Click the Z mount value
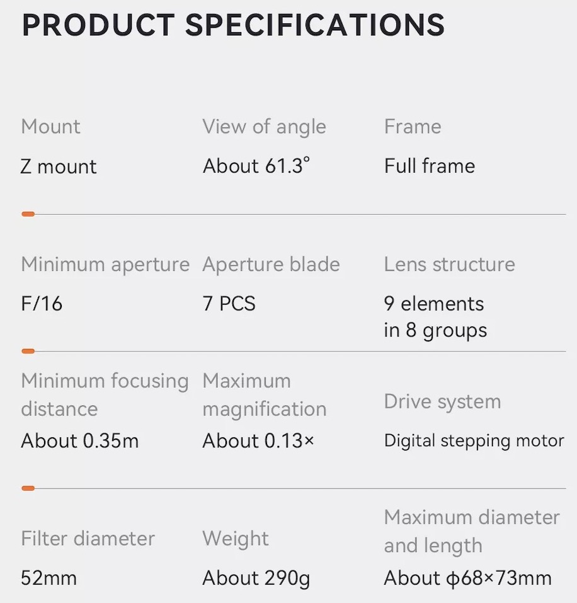Screen dimensions: 577x603 [x=59, y=166]
